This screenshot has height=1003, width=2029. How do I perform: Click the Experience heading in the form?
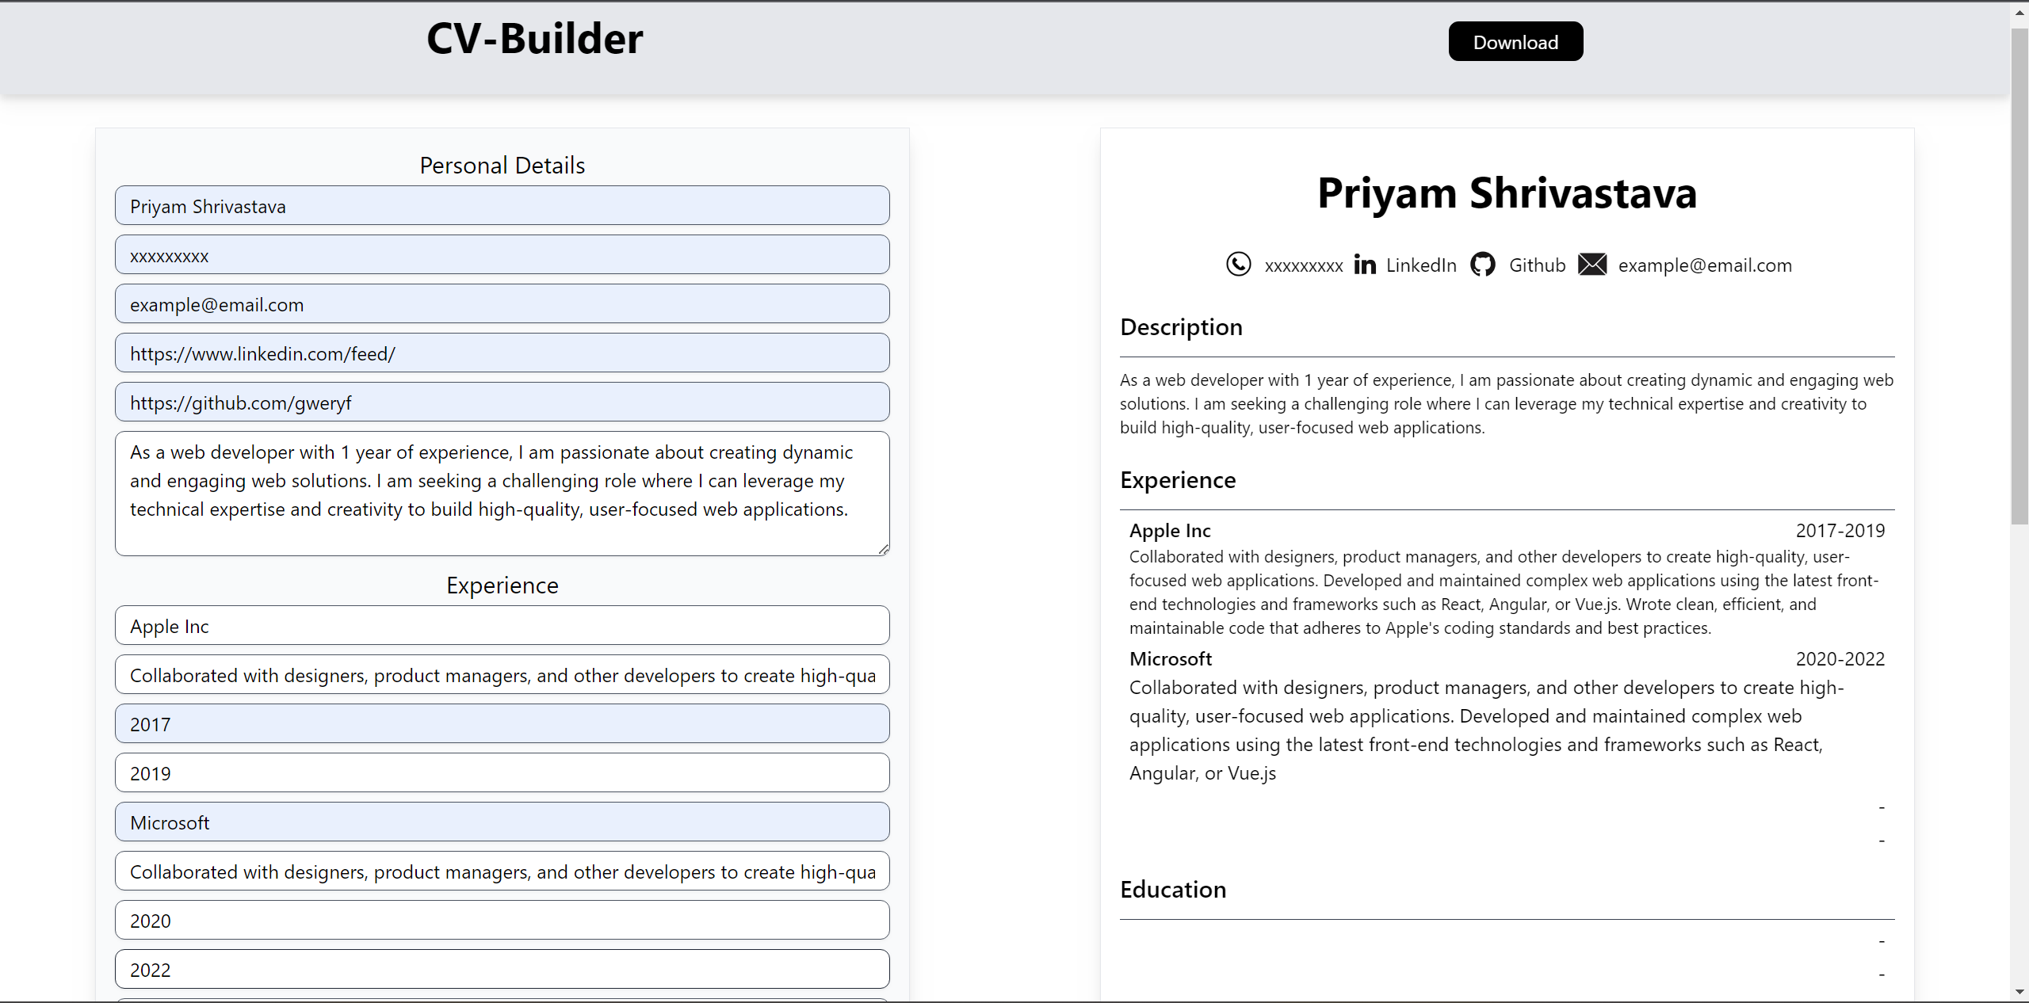tap(502, 585)
